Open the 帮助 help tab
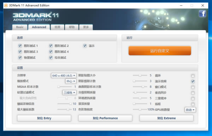 click(72, 27)
